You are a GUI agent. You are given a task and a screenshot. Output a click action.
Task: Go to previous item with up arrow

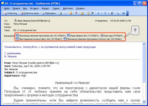tap(98, 13)
